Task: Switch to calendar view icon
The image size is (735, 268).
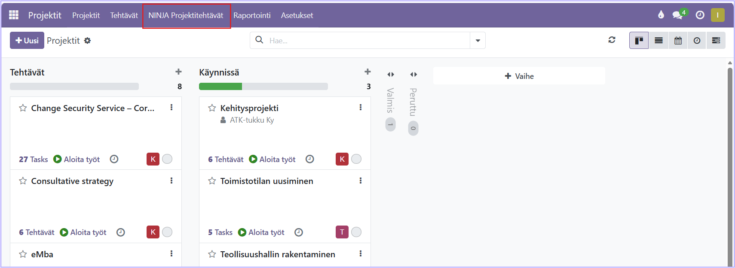Action: pyautogui.click(x=678, y=40)
